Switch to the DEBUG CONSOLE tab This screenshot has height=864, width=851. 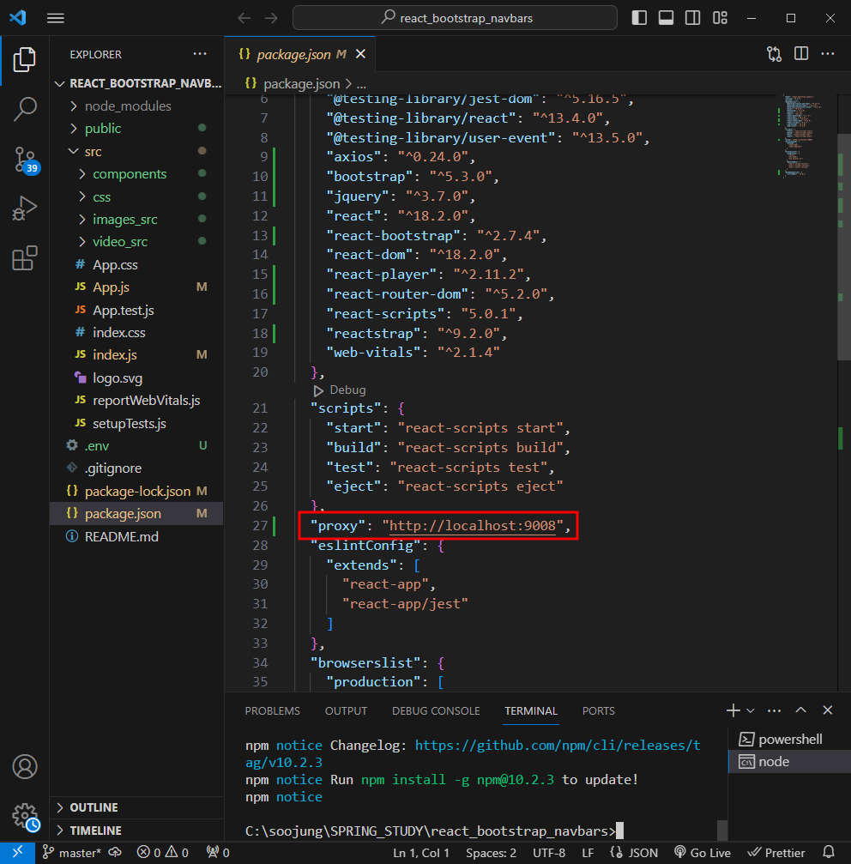436,710
